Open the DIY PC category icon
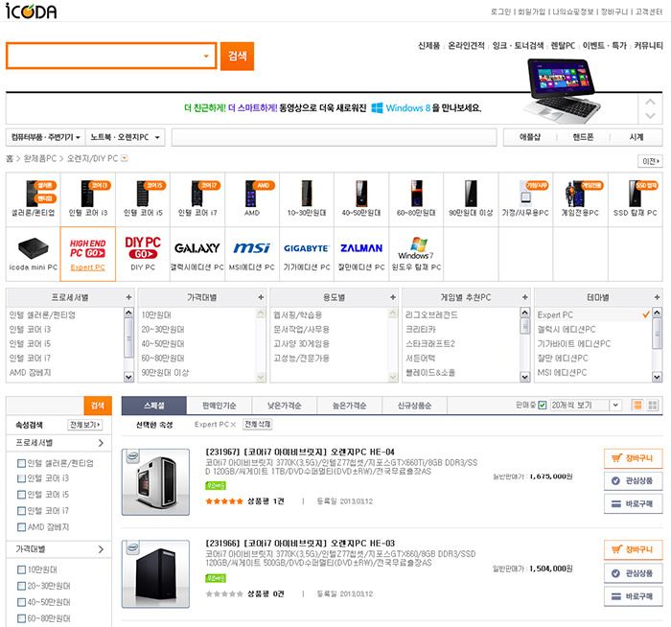This screenshot has height=627, width=671. pyautogui.click(x=143, y=254)
